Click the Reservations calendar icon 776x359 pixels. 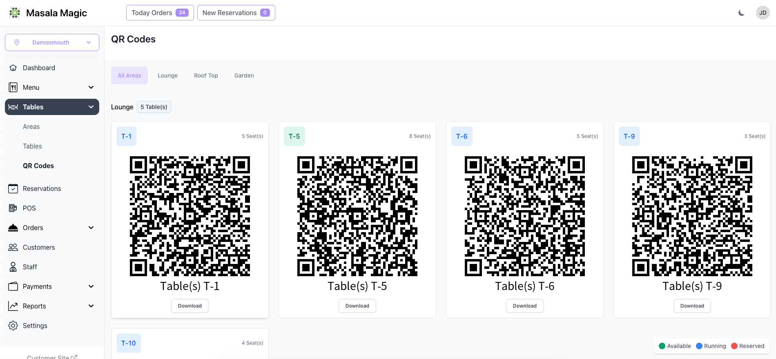tap(13, 188)
